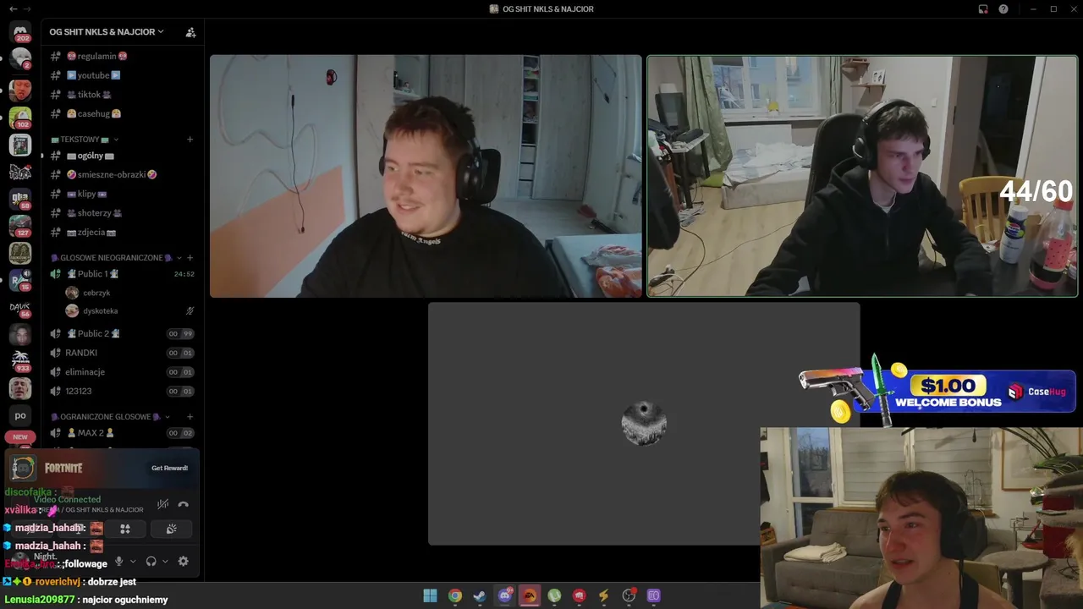Screen dimensions: 1083x609
Task: Open uTorrent from the taskbar
Action: click(x=554, y=595)
